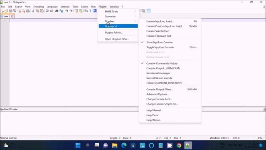Open Windows Start menu on taskbar
Screen dimensions: 266x150
pyautogui.click(x=78, y=145)
